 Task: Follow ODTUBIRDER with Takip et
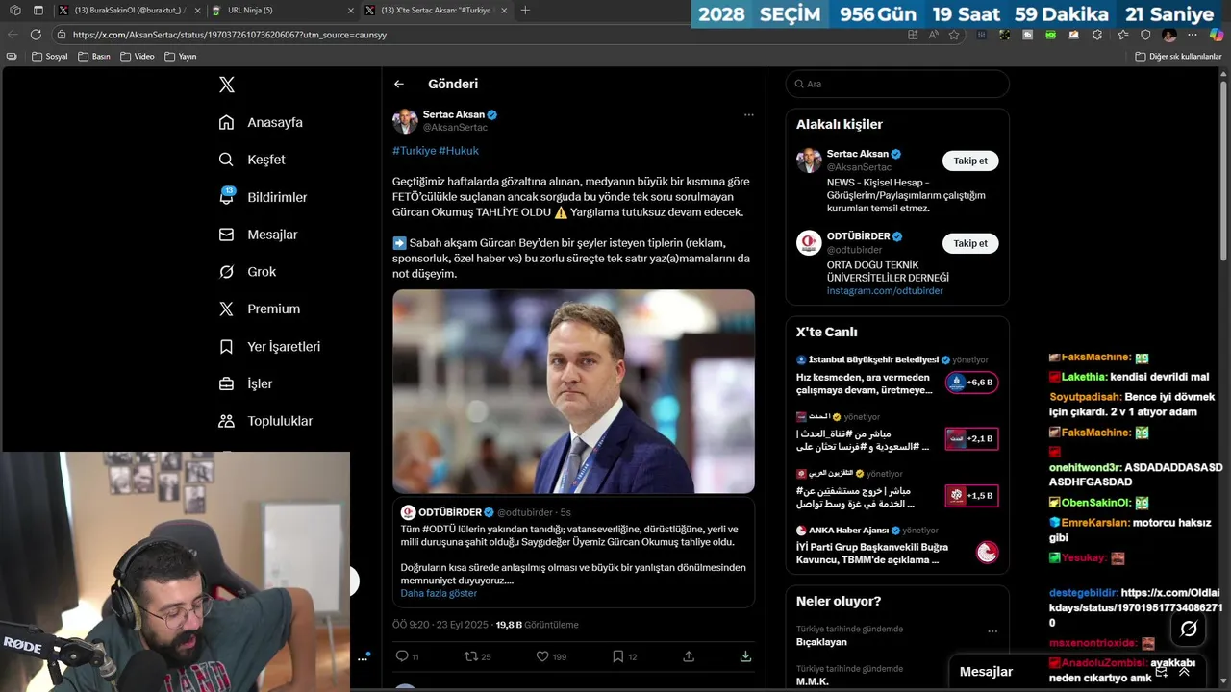970,243
